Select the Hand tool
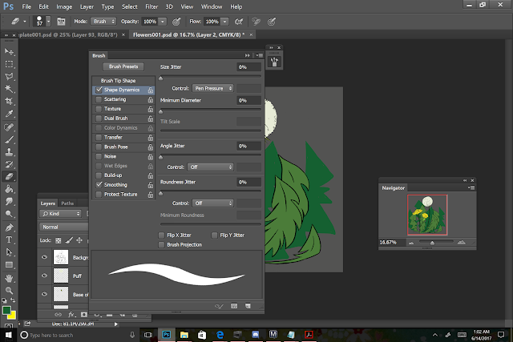Viewport: 513px width, 342px height. 9,278
